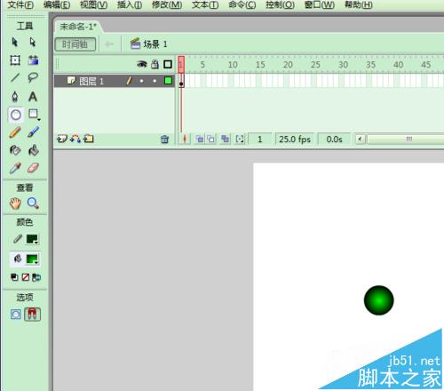444x391 pixels.
Task: Click eye icon to hide all layers
Action: [142, 64]
